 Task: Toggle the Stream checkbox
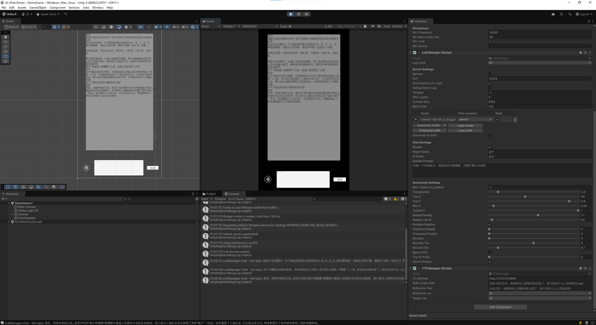[490, 147]
